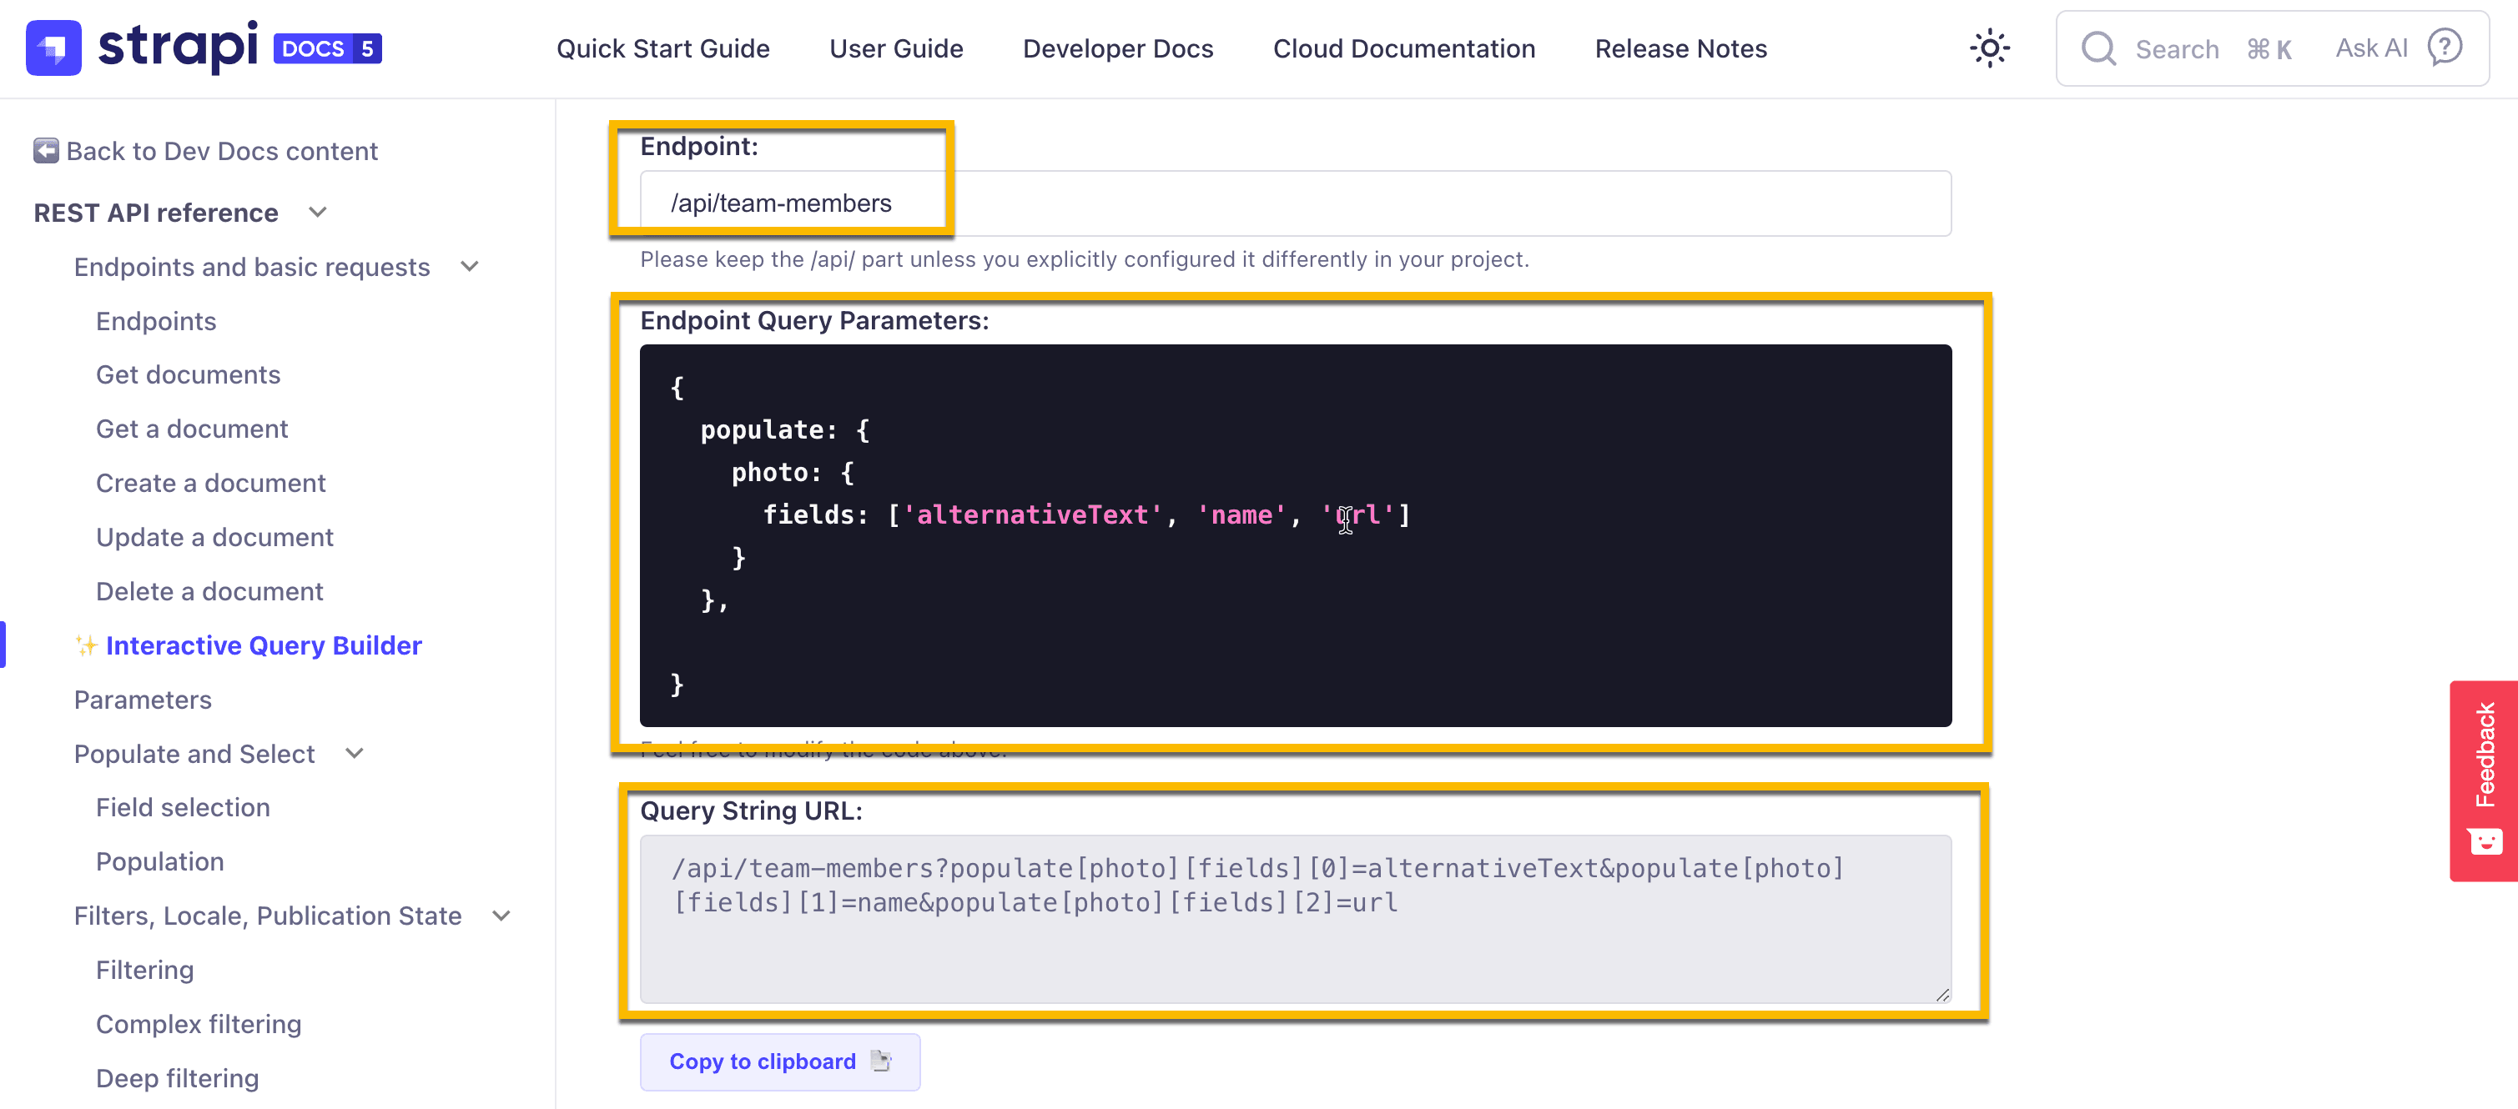Click the DOCS 5 badge
Image resolution: width=2518 pixels, height=1109 pixels.
(x=327, y=49)
